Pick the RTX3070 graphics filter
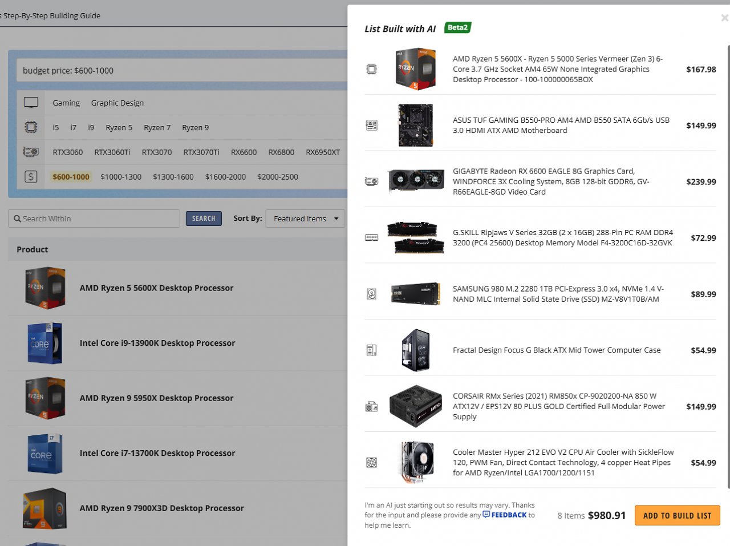Viewport: 730px width, 546px height. (x=157, y=152)
